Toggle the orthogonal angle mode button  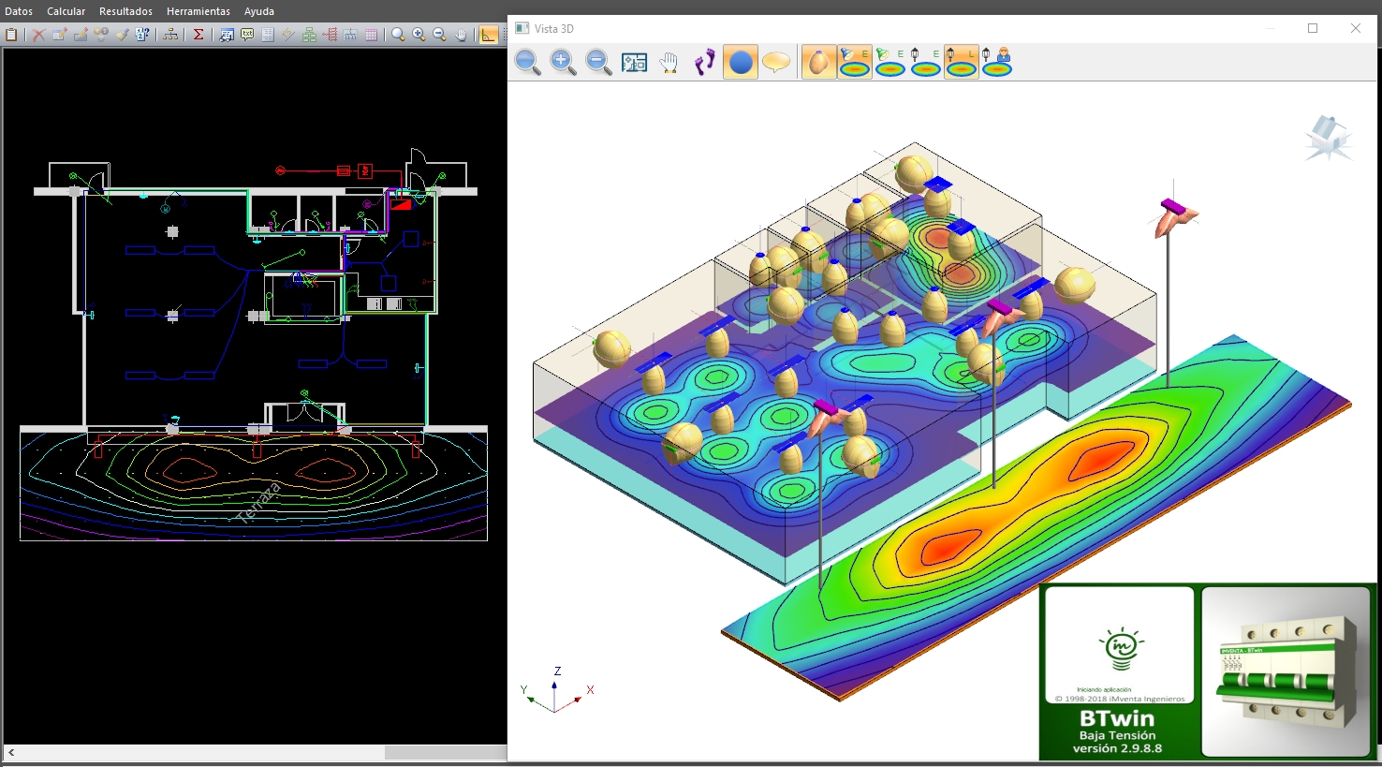[489, 35]
